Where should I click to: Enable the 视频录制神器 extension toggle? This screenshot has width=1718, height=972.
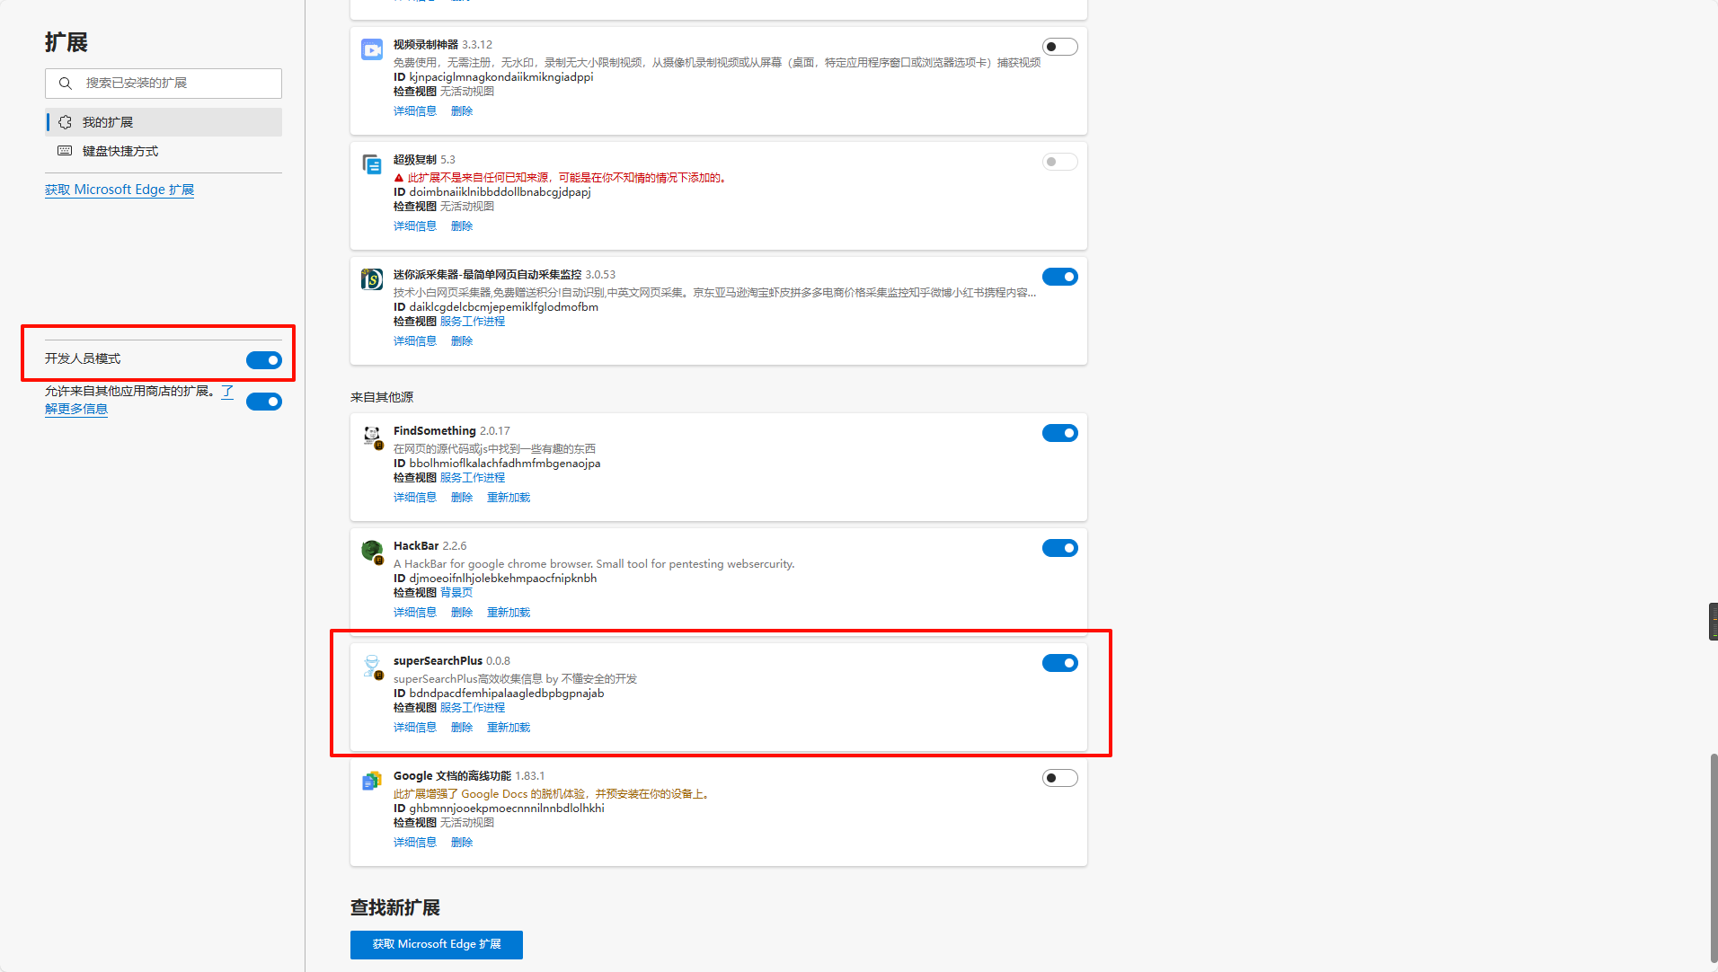click(x=1059, y=47)
